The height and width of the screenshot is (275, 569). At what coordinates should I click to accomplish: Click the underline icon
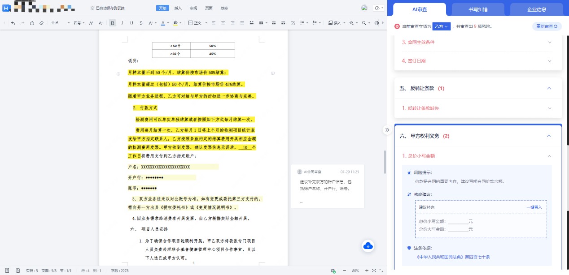click(131, 23)
